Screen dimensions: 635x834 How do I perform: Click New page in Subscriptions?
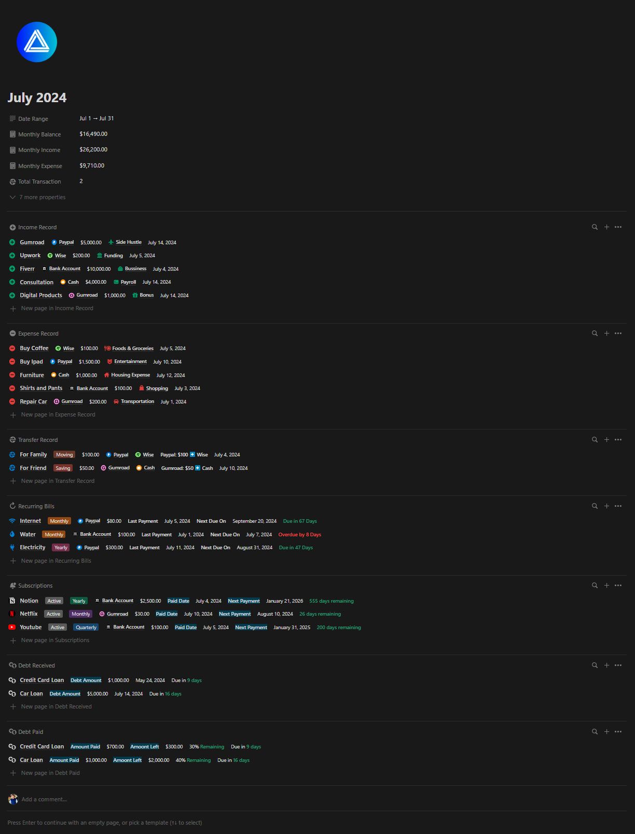(x=50, y=640)
